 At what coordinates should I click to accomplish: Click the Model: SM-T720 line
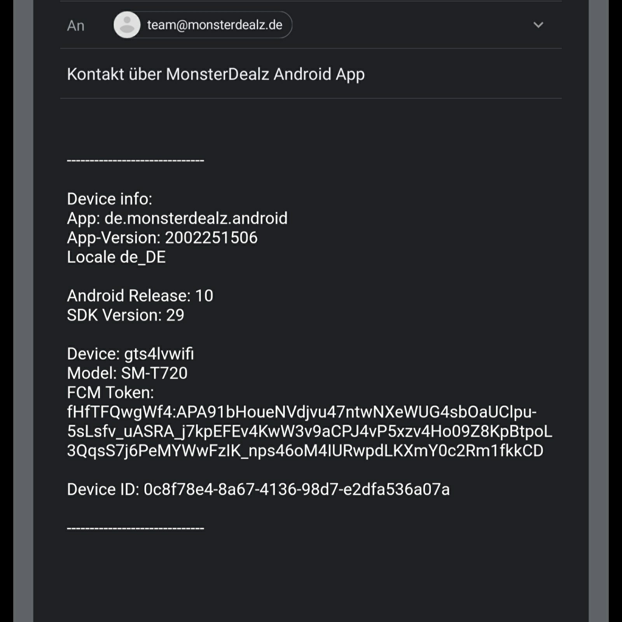coord(127,373)
